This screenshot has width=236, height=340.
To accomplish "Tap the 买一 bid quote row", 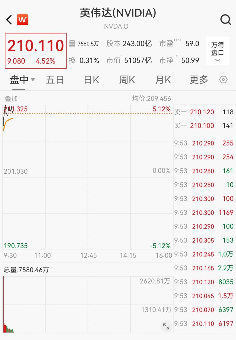I will tap(204, 126).
